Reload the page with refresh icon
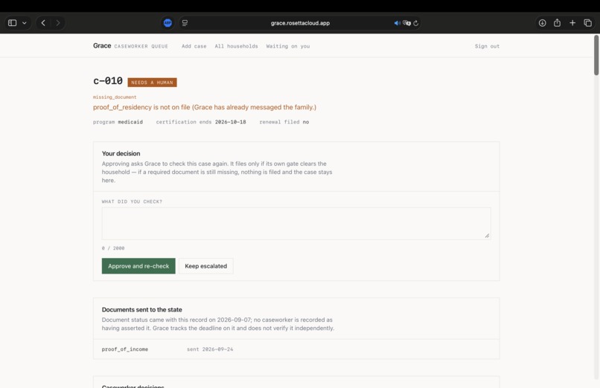This screenshot has height=388, width=600. coord(416,23)
